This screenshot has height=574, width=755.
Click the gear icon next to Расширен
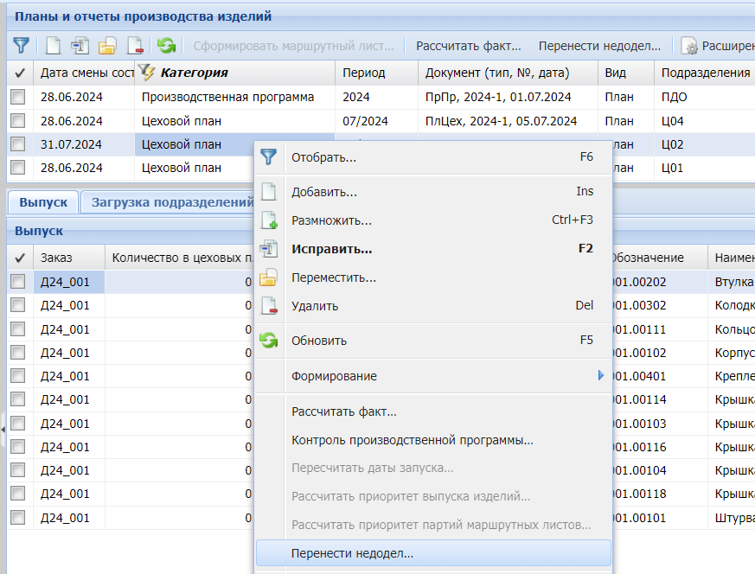click(689, 46)
